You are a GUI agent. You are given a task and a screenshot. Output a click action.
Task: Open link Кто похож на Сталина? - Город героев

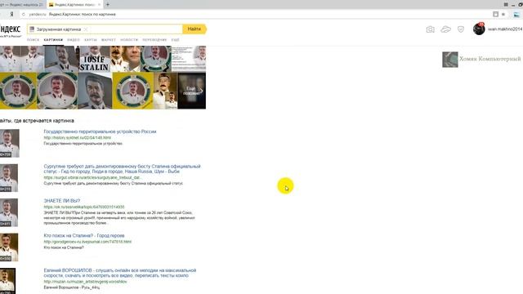tap(84, 235)
